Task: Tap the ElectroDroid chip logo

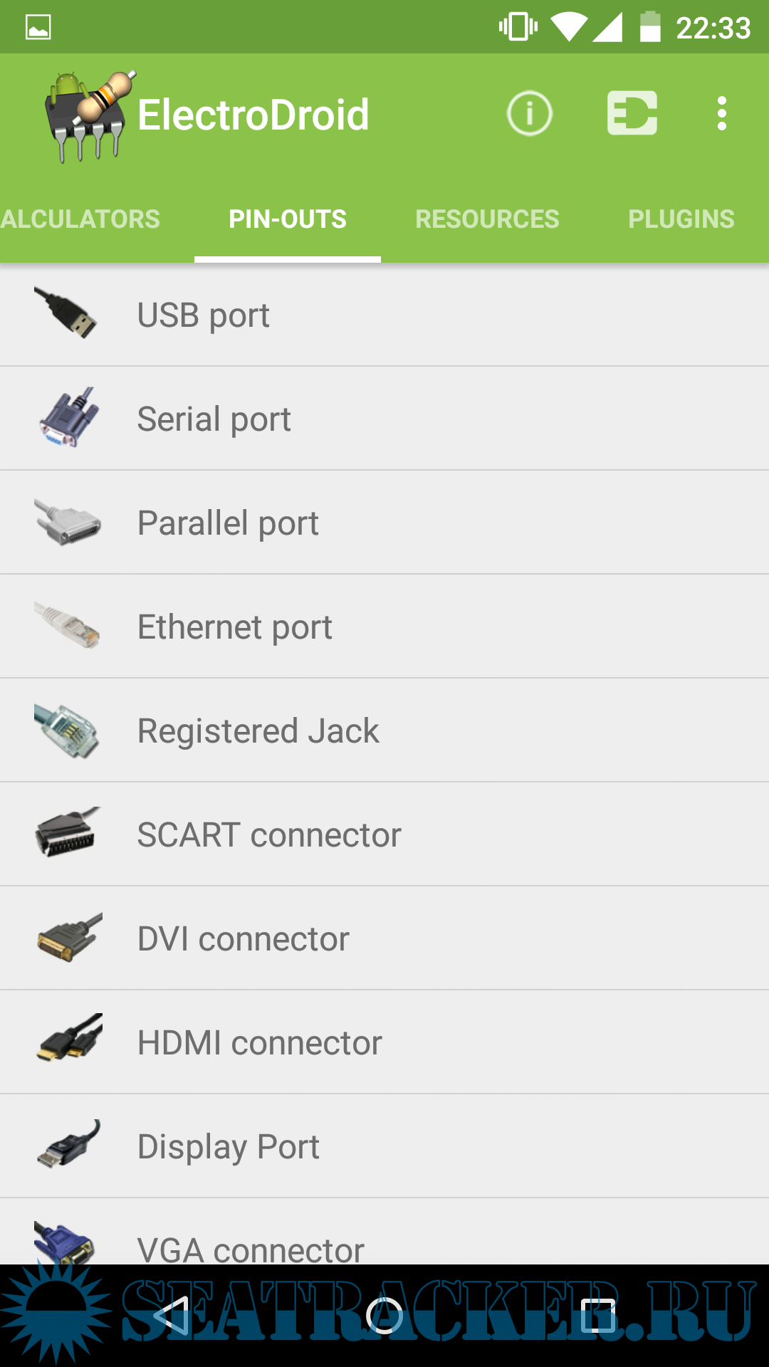Action: 87,116
